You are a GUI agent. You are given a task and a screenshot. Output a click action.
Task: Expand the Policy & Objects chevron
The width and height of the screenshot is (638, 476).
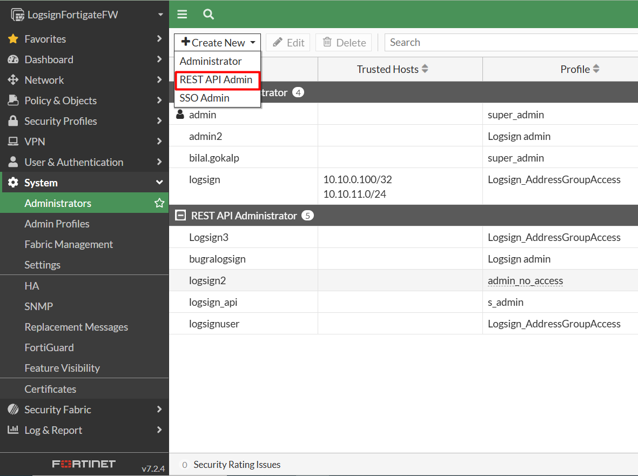[x=159, y=100]
